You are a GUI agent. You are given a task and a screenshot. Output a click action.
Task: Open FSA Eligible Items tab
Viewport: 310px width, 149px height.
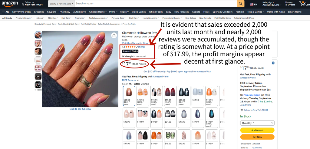click(223, 18)
